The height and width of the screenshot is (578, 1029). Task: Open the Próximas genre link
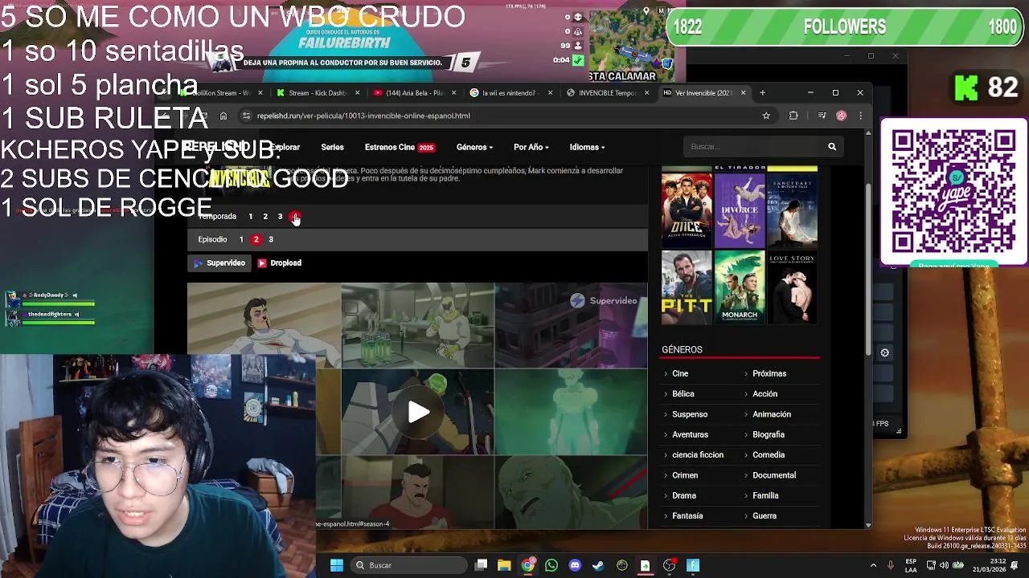[769, 373]
